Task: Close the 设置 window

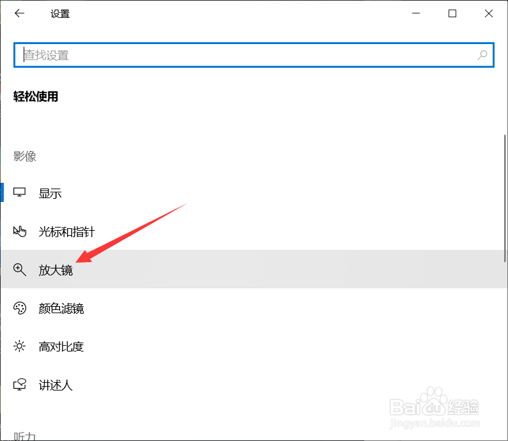Action: point(489,13)
